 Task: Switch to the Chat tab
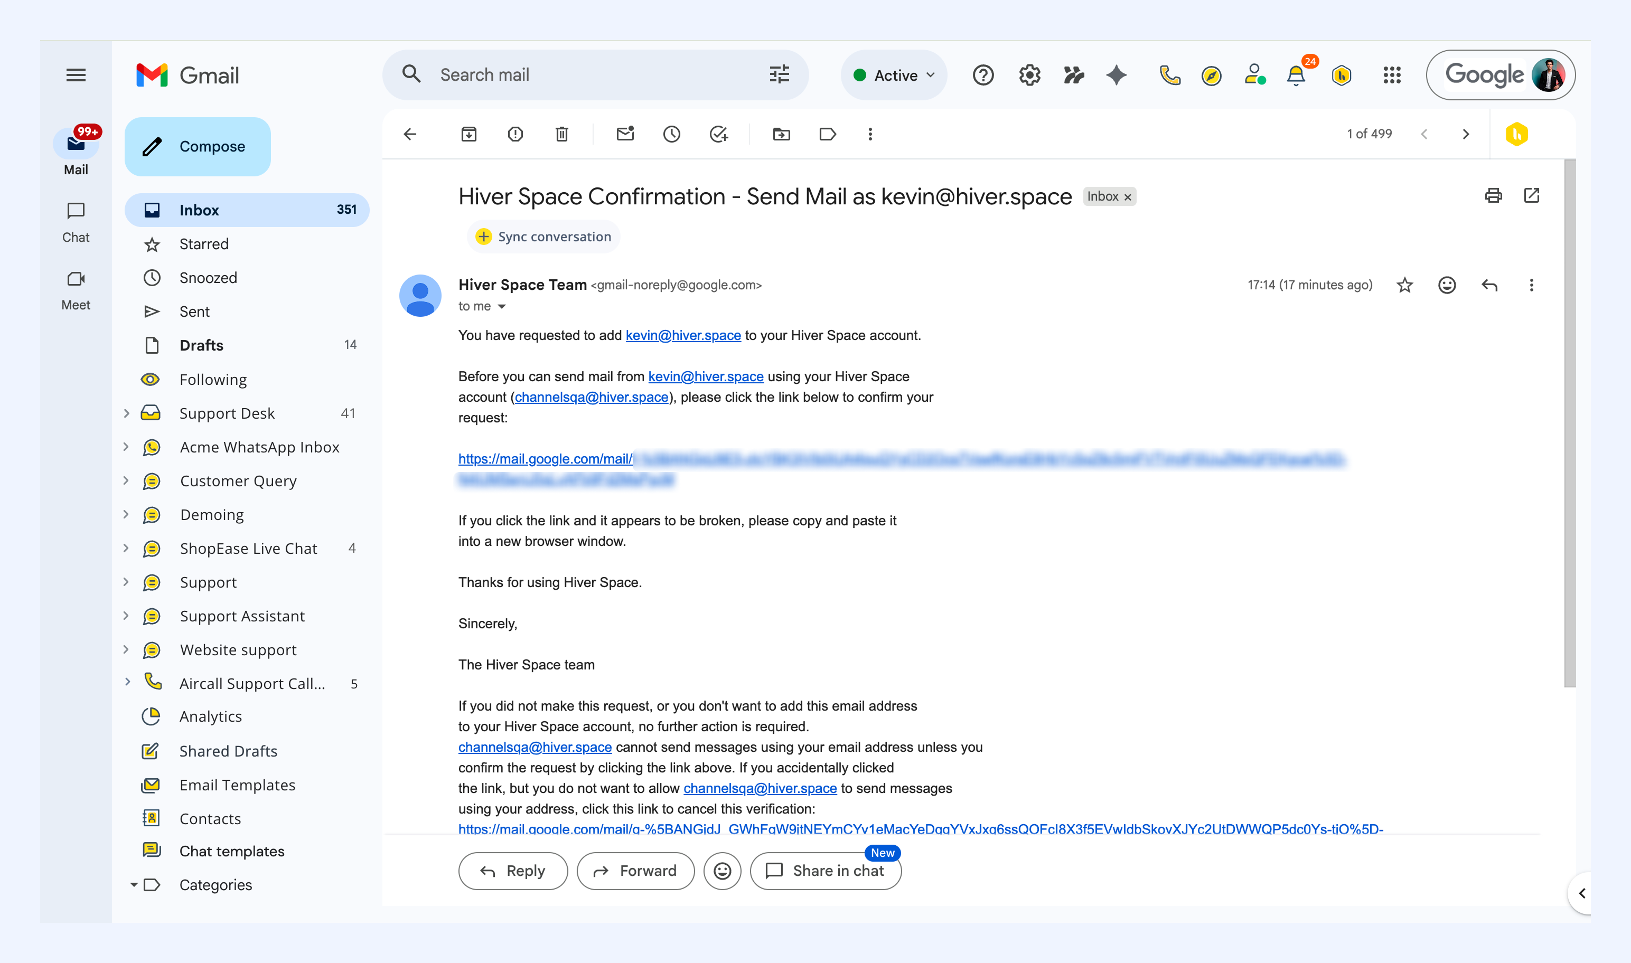[76, 222]
